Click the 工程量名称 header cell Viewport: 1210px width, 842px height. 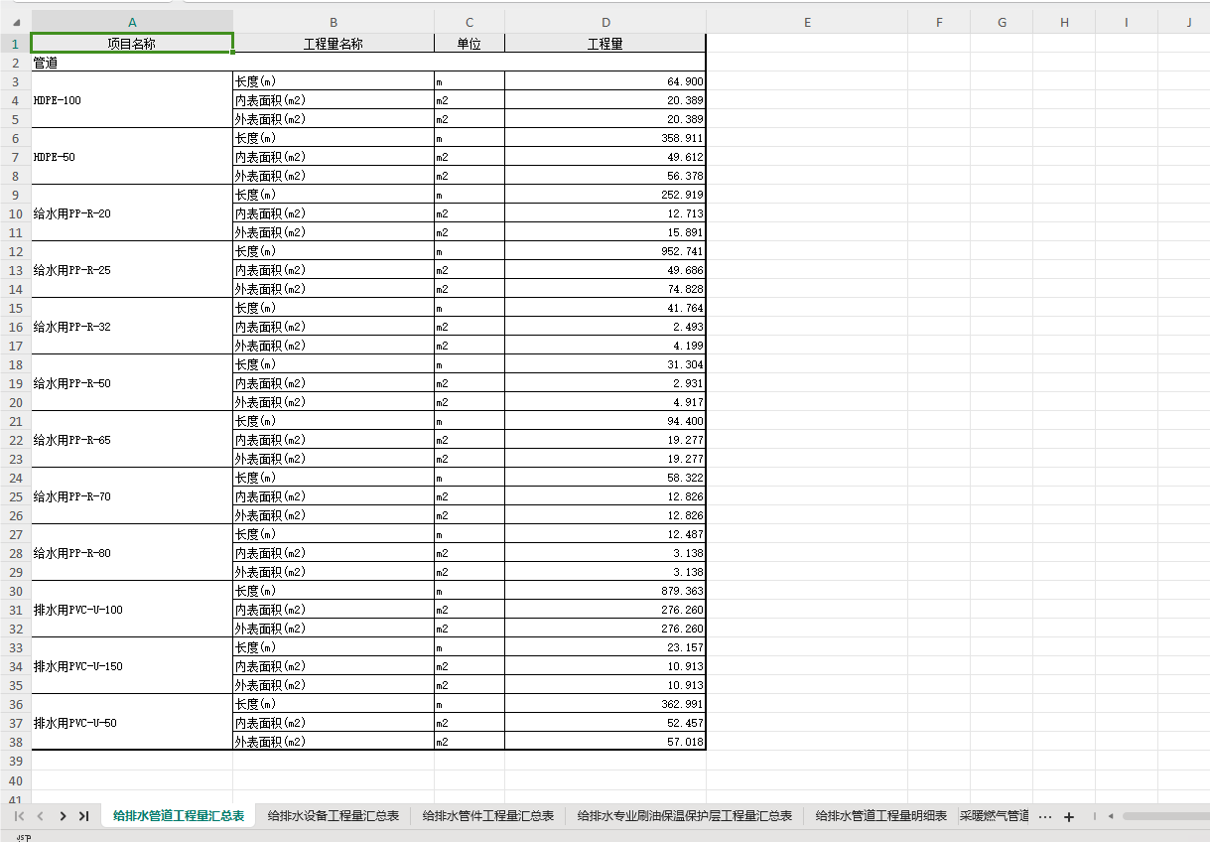coord(334,44)
